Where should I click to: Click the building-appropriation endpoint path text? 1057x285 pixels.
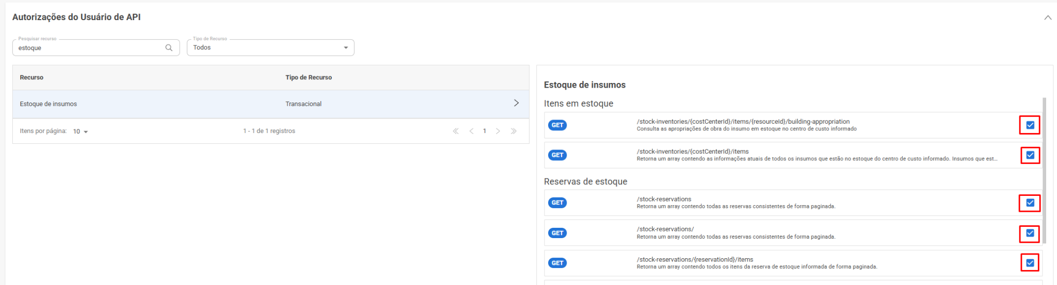[743, 122]
